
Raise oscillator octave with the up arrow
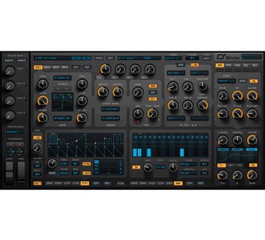pyautogui.click(x=67, y=89)
